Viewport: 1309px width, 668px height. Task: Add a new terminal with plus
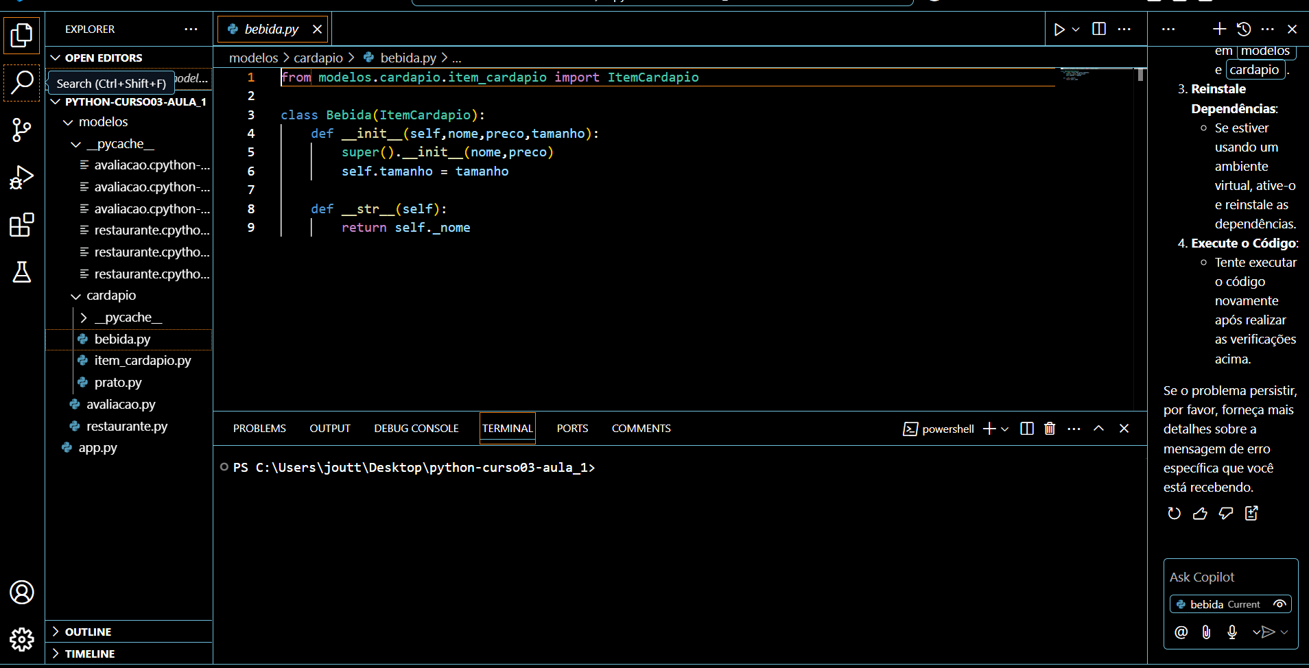pyautogui.click(x=989, y=429)
